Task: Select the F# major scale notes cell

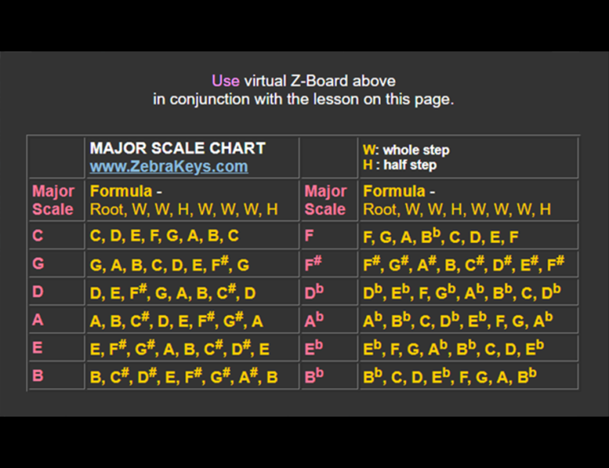Action: (x=464, y=264)
